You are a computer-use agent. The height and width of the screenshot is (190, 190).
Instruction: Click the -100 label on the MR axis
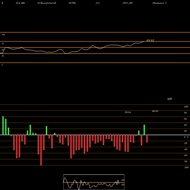[186, 168]
